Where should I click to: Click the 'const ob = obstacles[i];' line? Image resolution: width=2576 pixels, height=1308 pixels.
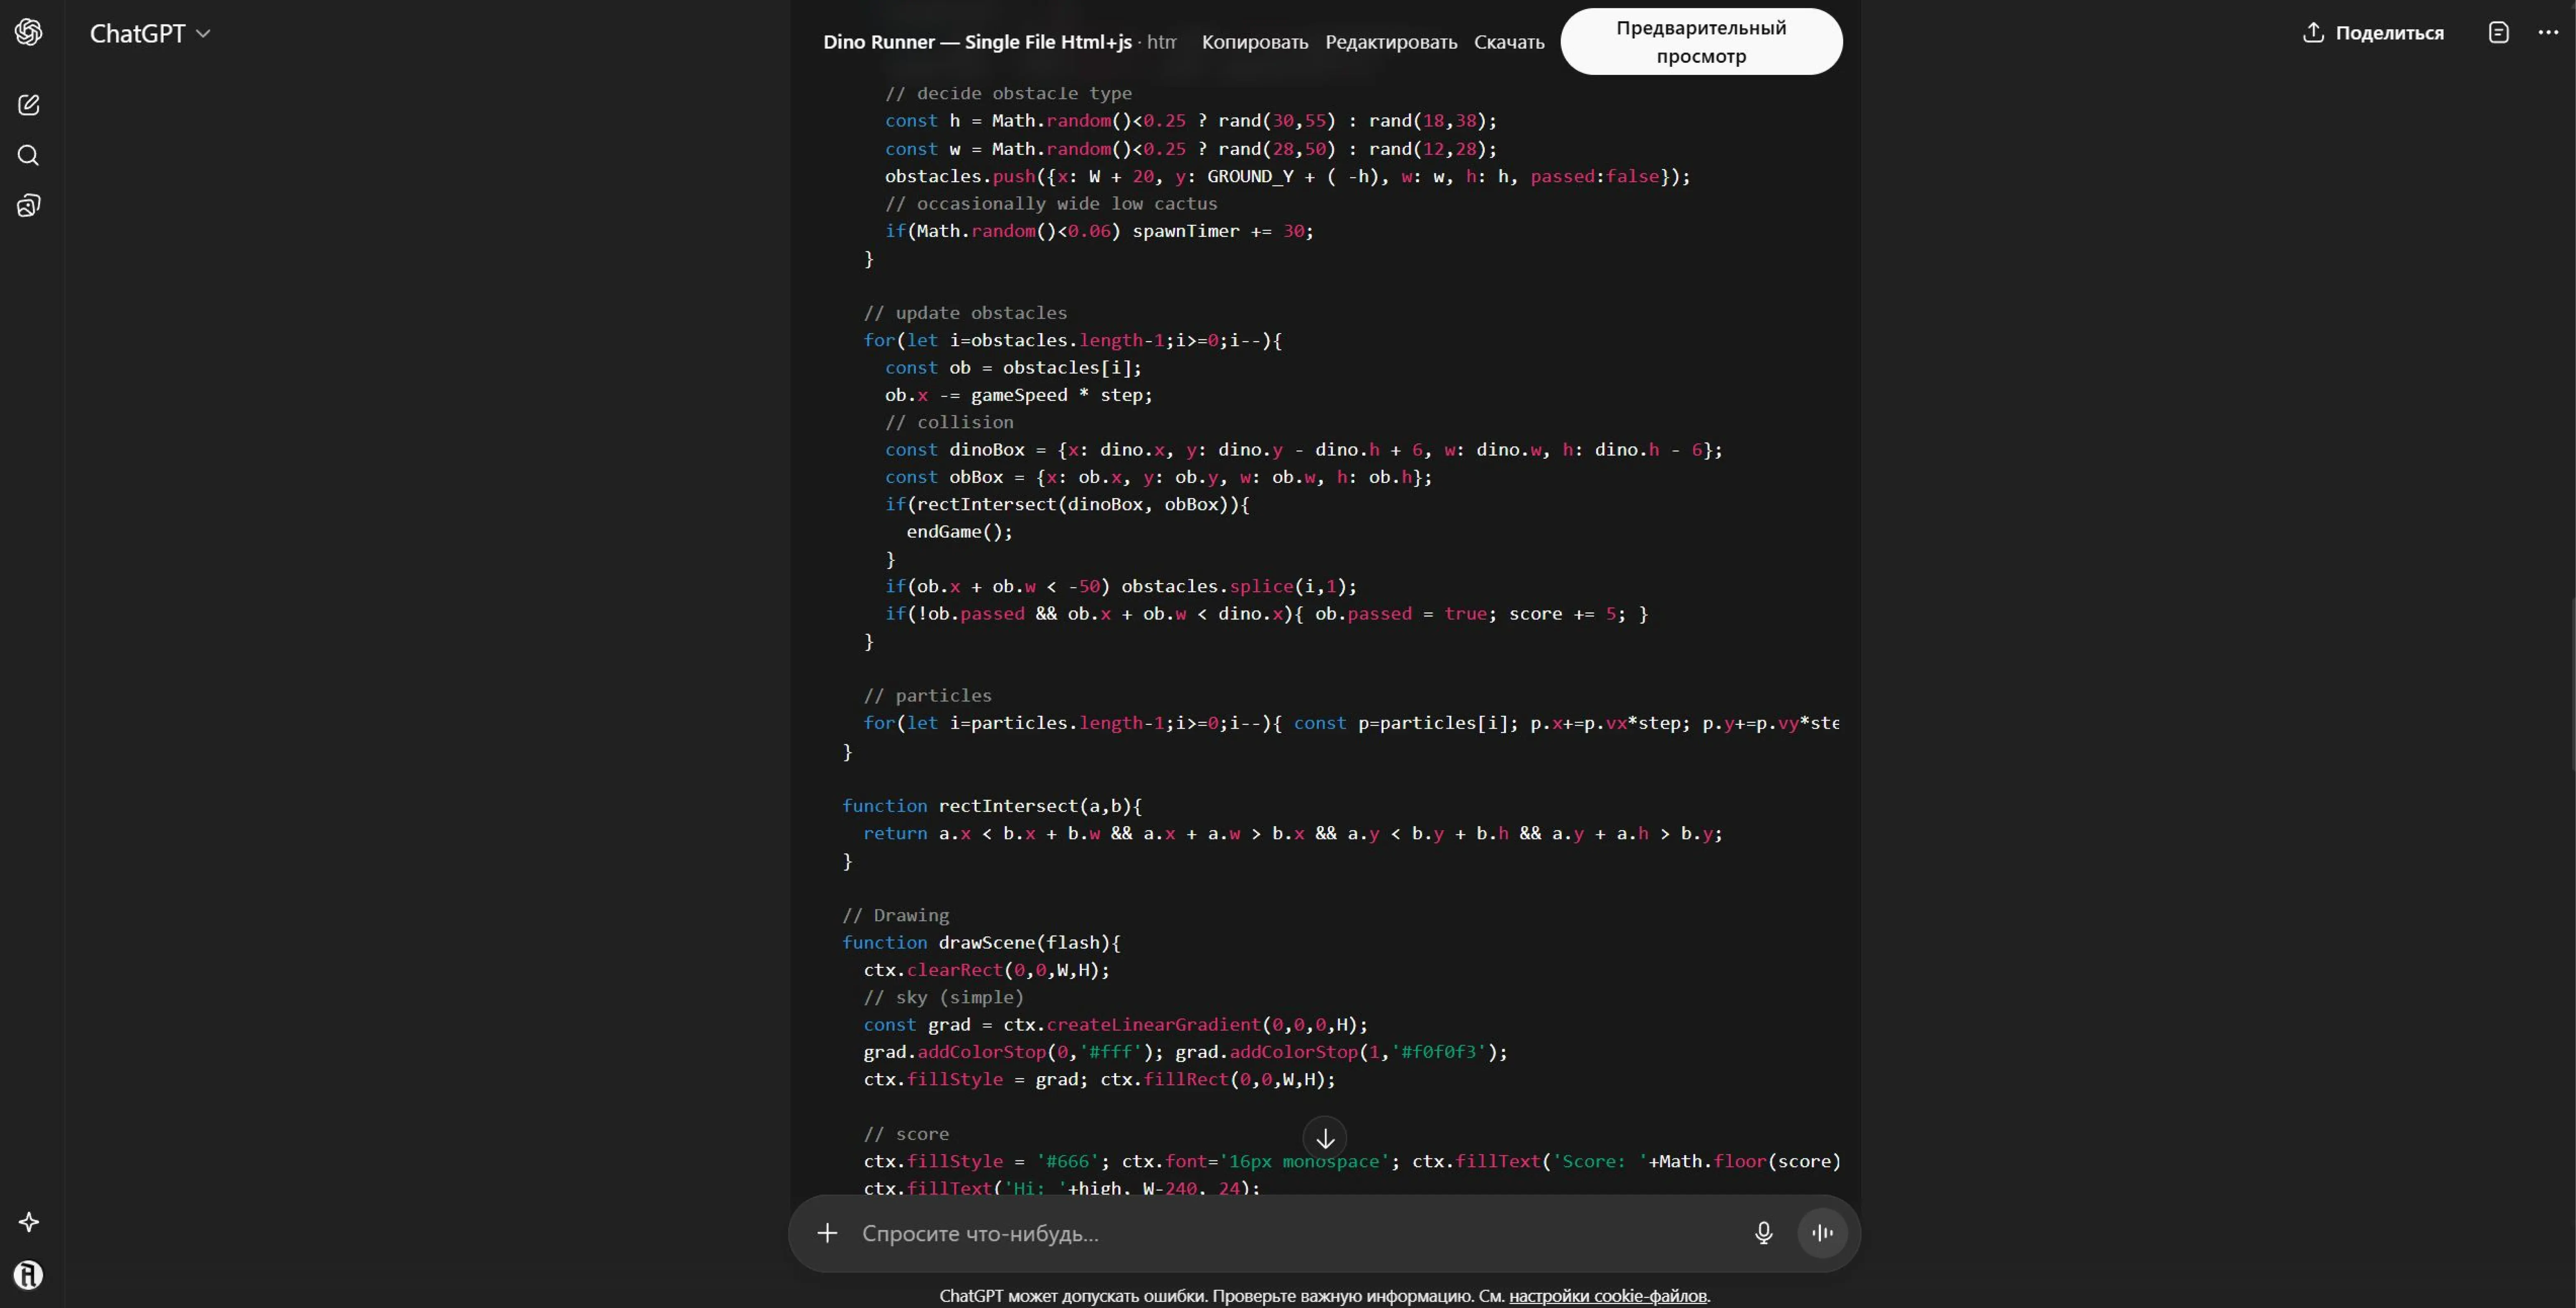(1013, 368)
